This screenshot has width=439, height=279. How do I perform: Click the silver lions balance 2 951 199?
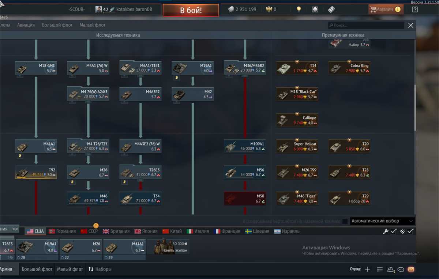coord(242,10)
